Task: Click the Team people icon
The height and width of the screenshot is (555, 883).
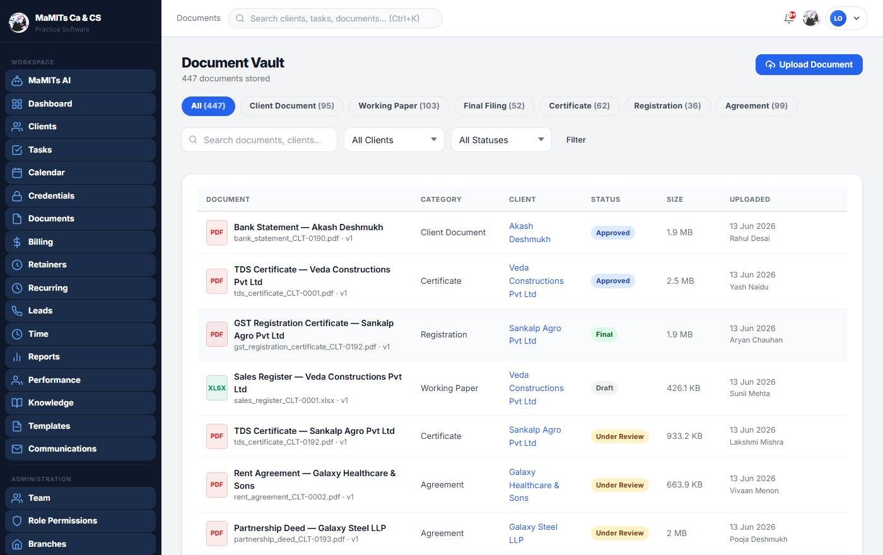Action: click(17, 498)
